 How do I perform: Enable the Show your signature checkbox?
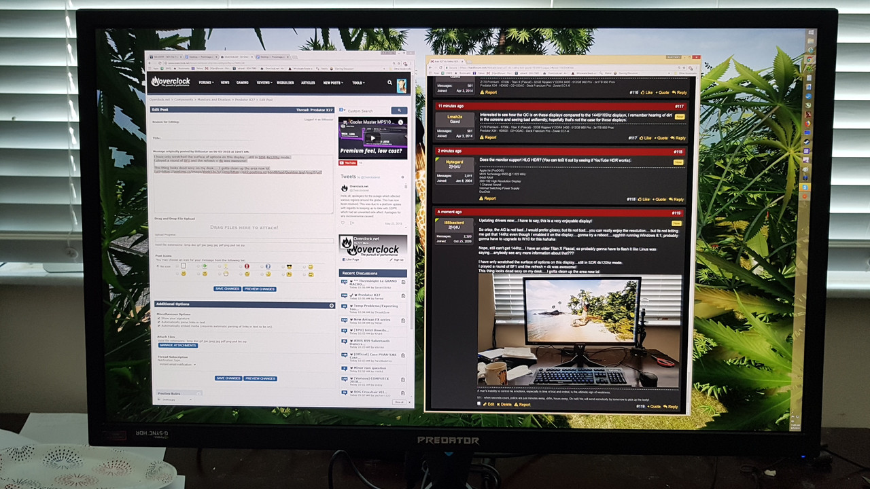coord(159,318)
